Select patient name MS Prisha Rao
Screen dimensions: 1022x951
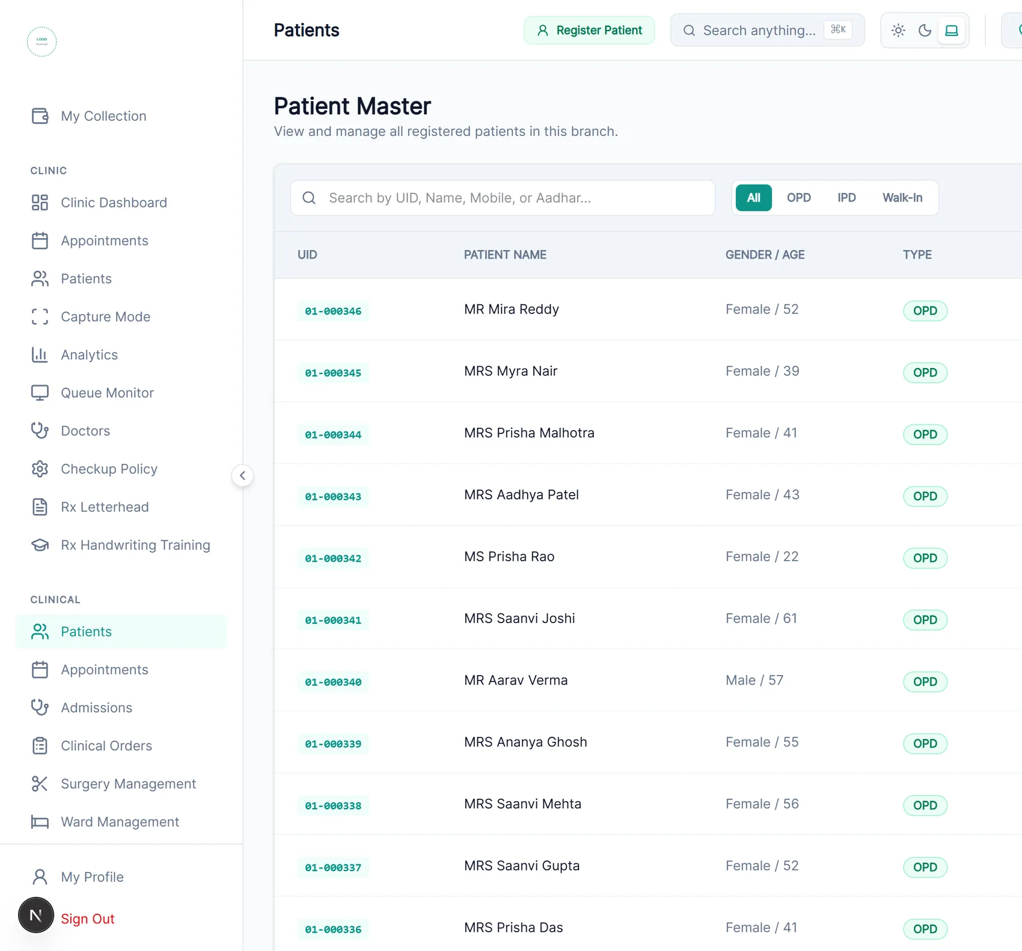click(x=509, y=557)
